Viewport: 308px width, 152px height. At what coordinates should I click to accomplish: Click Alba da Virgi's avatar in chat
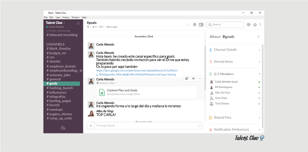pos(91,113)
